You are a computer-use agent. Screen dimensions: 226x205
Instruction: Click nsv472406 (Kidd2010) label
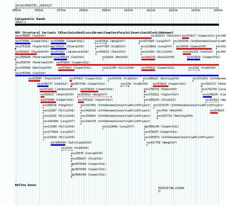(x=123, y=78)
